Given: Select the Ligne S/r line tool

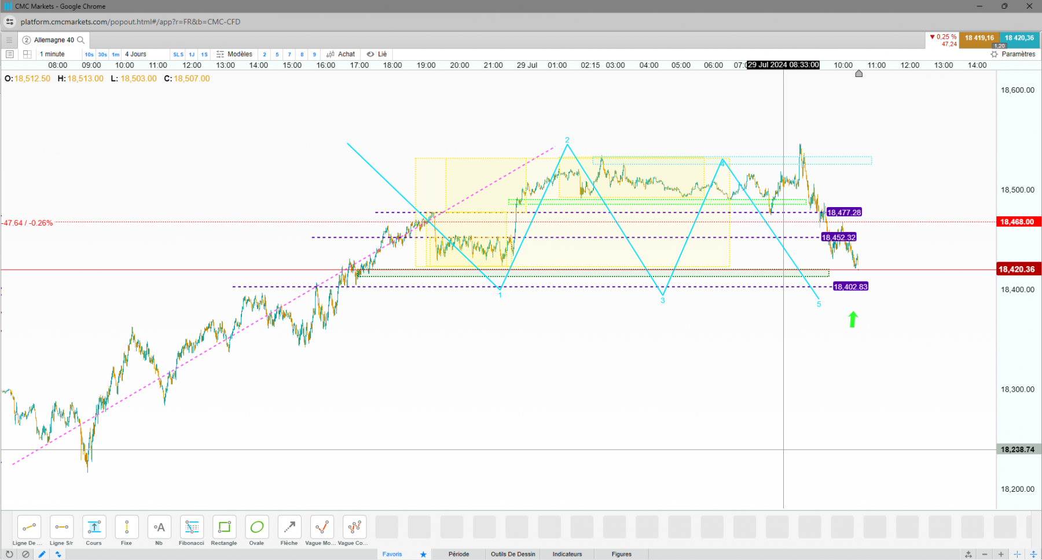Looking at the screenshot, I should pos(61,530).
